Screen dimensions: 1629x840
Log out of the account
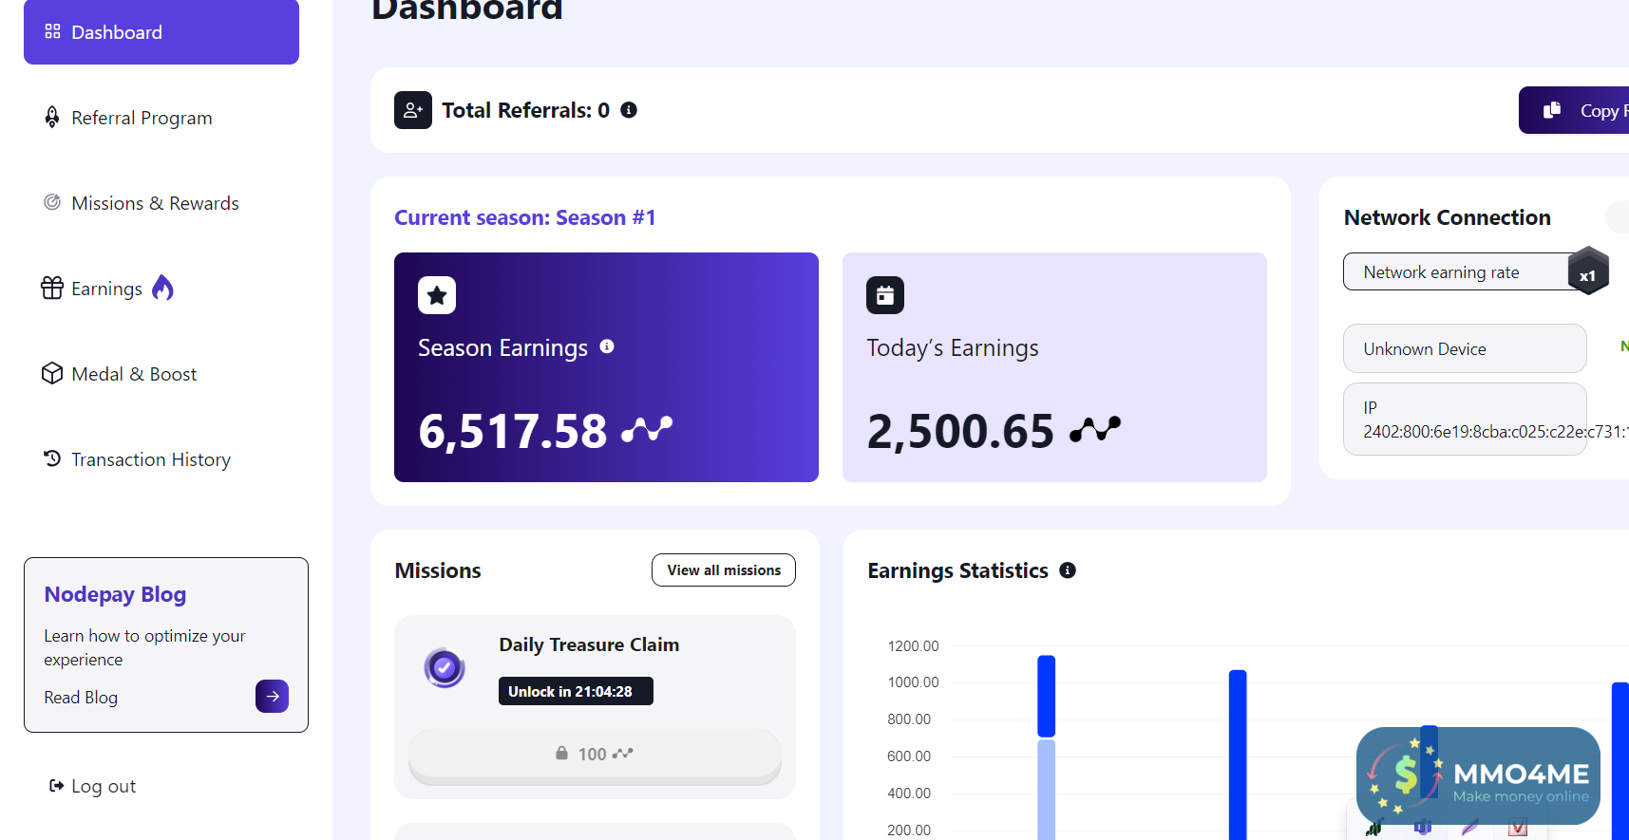(x=93, y=786)
